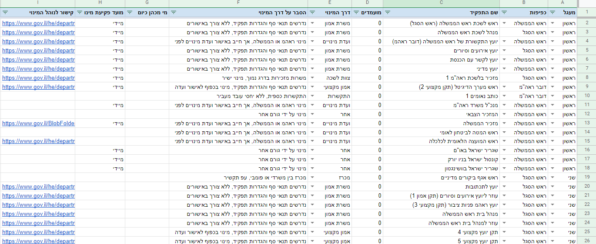
Task: Follow the gov.il link in row 20
Action: click(x=38, y=187)
